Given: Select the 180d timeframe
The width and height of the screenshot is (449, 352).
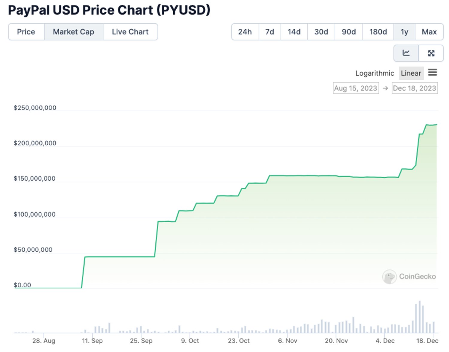Looking at the screenshot, I should tap(378, 32).
